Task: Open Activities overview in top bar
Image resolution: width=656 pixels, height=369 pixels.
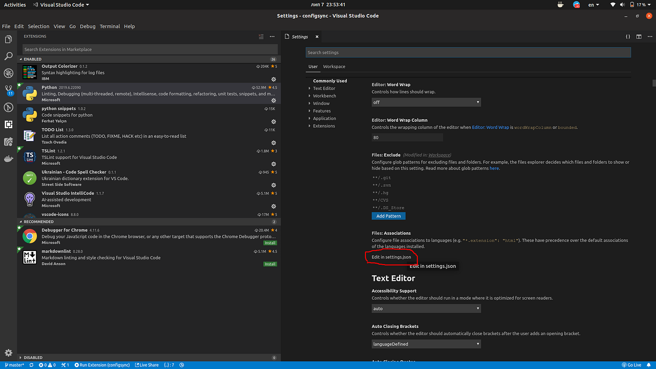Action: [15, 5]
